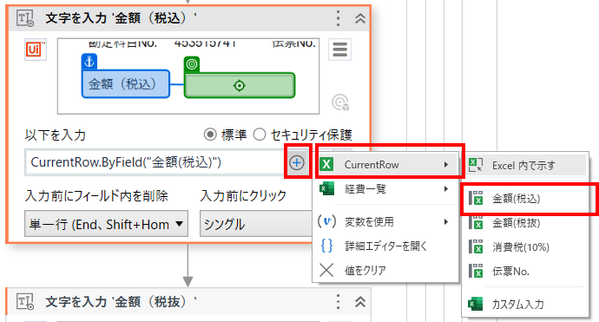Select Excel 内で示す in the submenu
The height and width of the screenshot is (322, 599).
[x=525, y=166]
